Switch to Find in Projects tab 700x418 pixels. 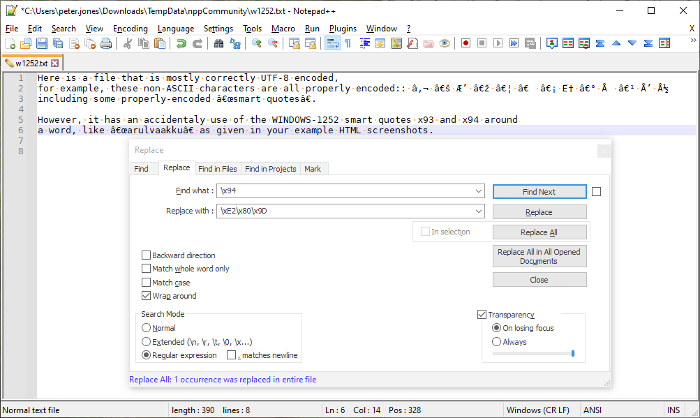pos(271,169)
